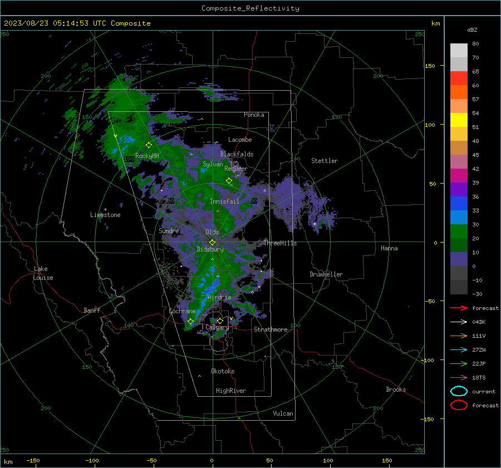Viewport: 501px width, 468px height.
Task: Click the dBZ legend heading
Action: (x=472, y=29)
